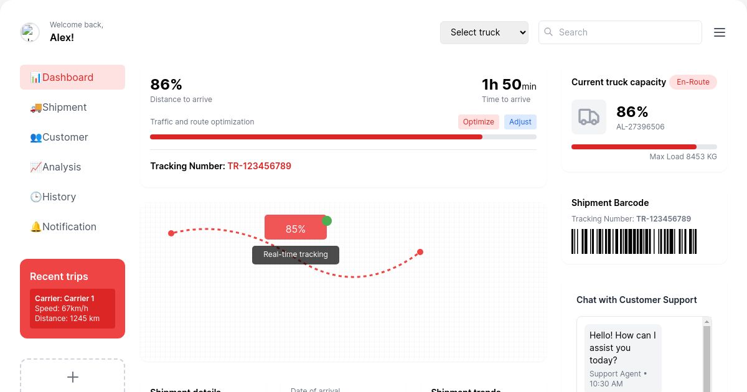Click the route start point dot
The width and height of the screenshot is (747, 392).
(x=171, y=233)
